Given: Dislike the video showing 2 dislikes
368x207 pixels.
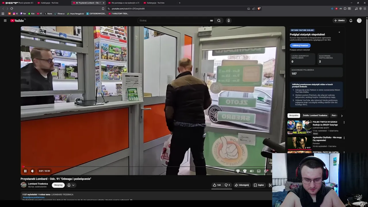Looking at the screenshot, I should click(227, 185).
